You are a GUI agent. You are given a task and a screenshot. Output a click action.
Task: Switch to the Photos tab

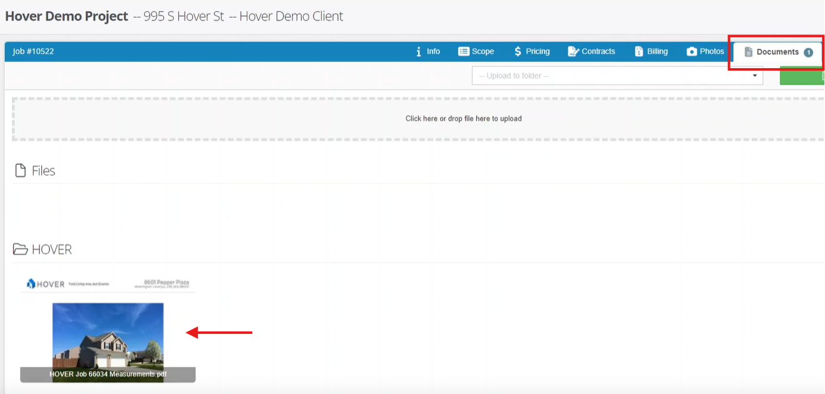tap(705, 51)
